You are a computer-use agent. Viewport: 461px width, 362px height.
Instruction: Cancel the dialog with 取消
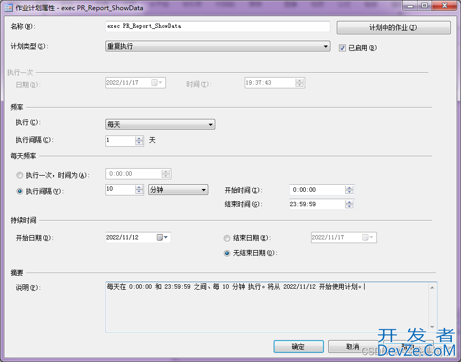point(352,346)
